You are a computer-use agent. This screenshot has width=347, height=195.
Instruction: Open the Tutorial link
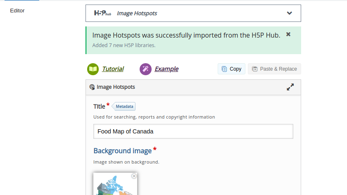click(113, 69)
